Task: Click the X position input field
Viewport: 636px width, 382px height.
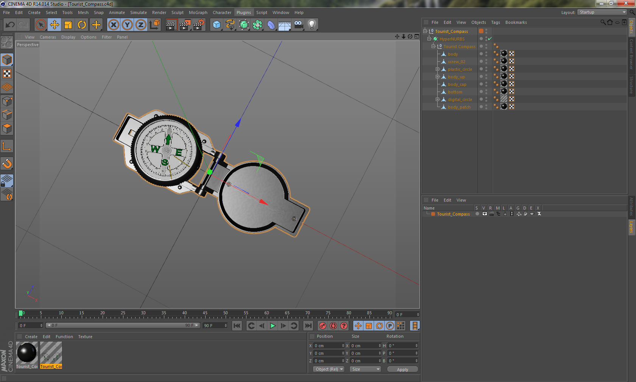Action: pos(329,346)
